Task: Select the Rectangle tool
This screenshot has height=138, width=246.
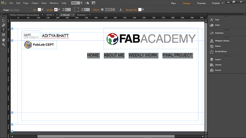Action: (3, 35)
